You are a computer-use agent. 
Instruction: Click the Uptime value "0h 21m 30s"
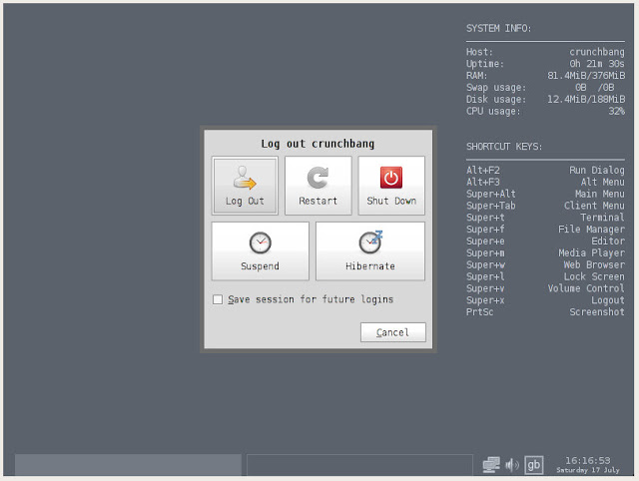597,64
